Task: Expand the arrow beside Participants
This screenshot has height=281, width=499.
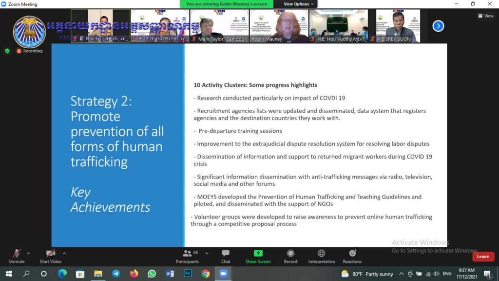Action: coord(207,253)
